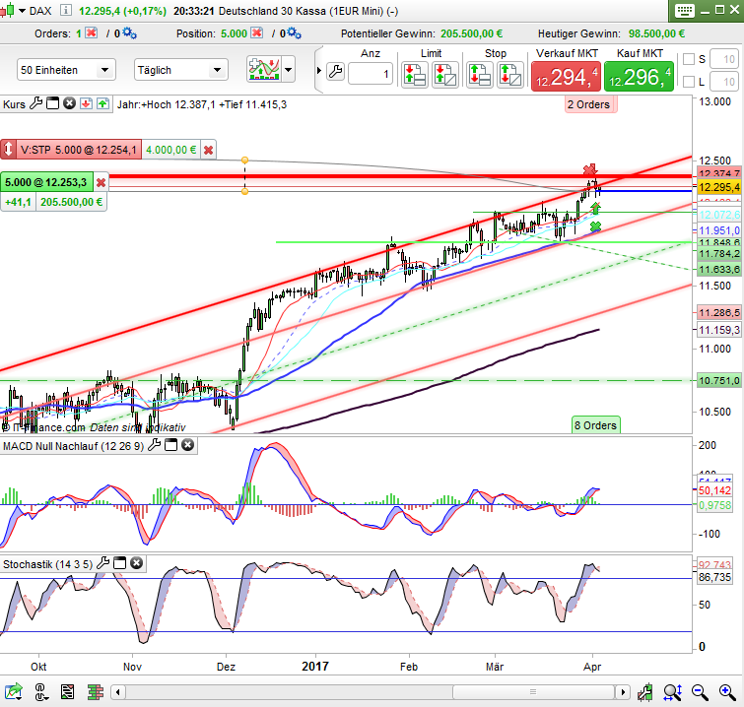
Task: Click the 4.000,00 € stop order value
Action: [x=170, y=150]
